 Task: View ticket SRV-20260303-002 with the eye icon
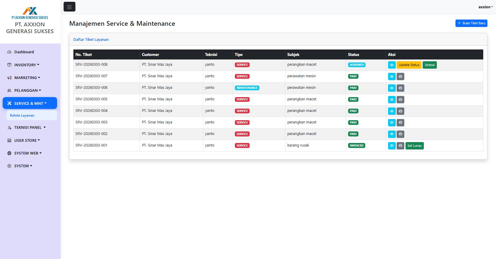[x=392, y=134]
